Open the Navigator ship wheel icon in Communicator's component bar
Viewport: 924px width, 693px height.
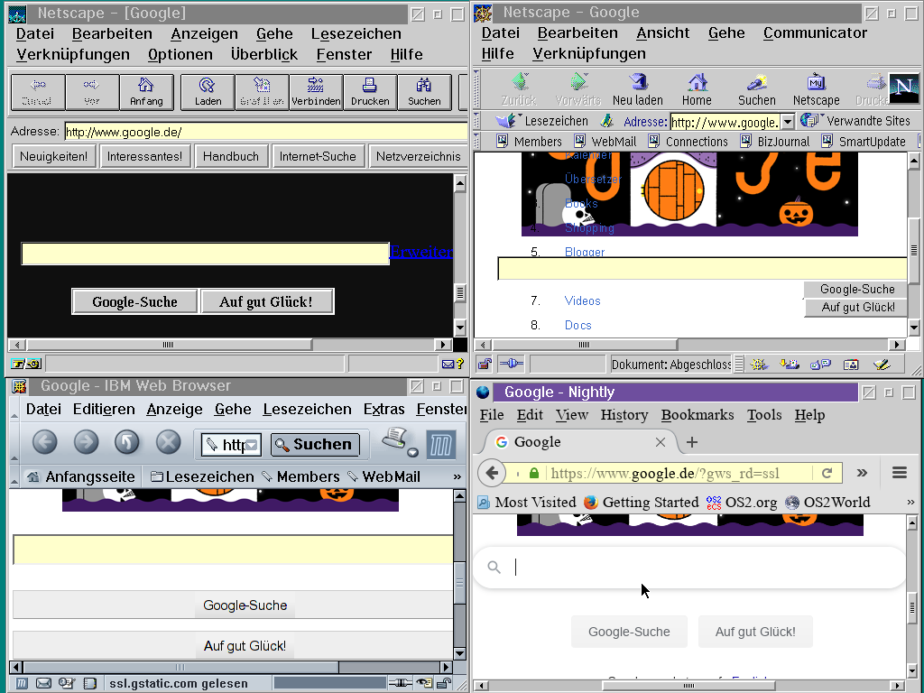(759, 365)
